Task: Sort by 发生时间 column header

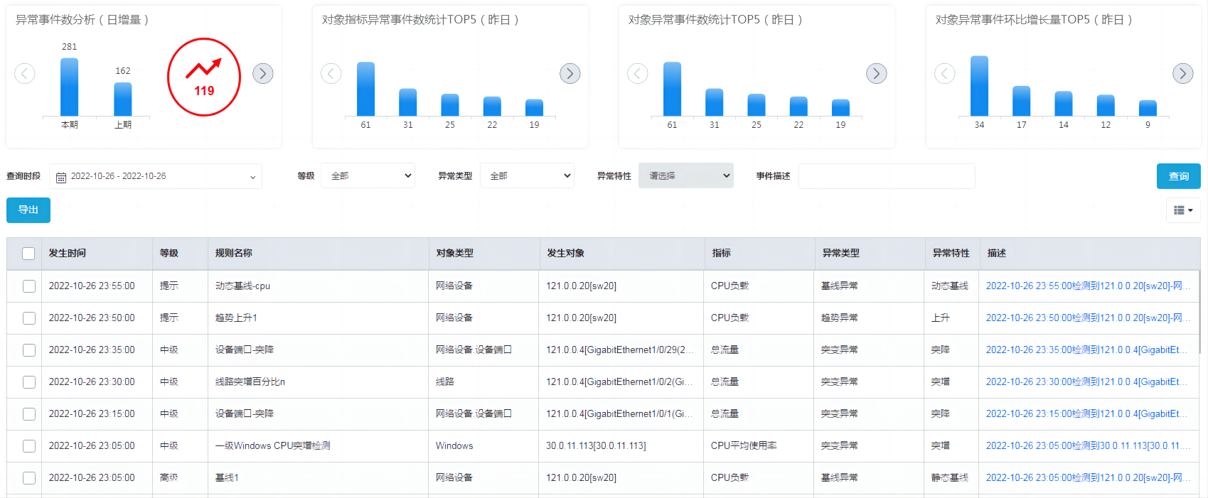Action: 68,254
